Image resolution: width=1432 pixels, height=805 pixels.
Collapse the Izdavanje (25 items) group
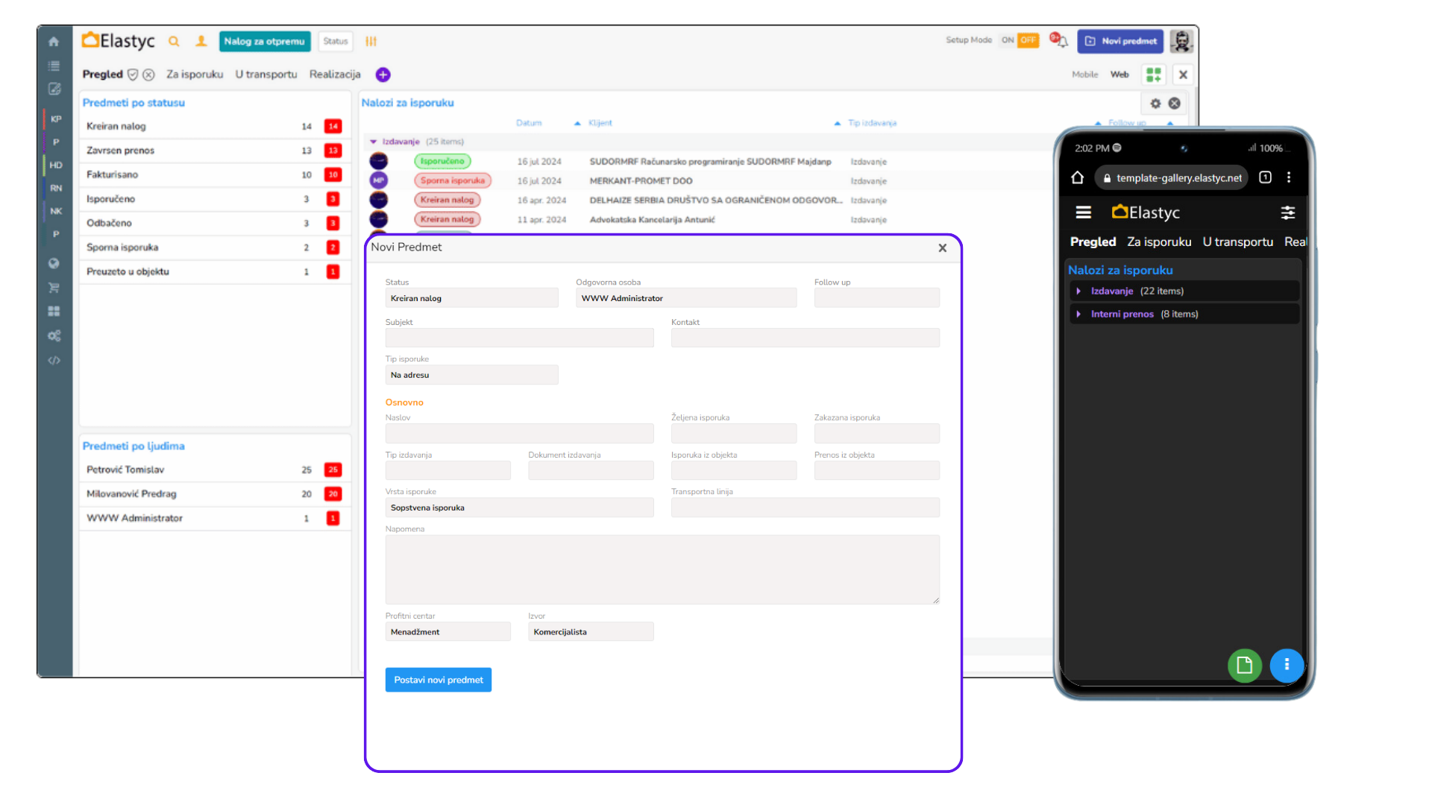click(x=374, y=142)
